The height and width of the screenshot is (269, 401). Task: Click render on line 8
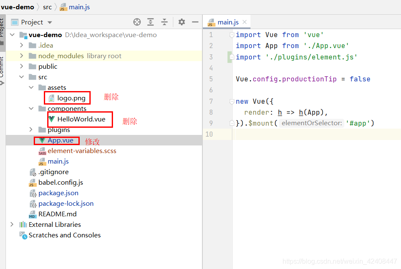(257, 112)
